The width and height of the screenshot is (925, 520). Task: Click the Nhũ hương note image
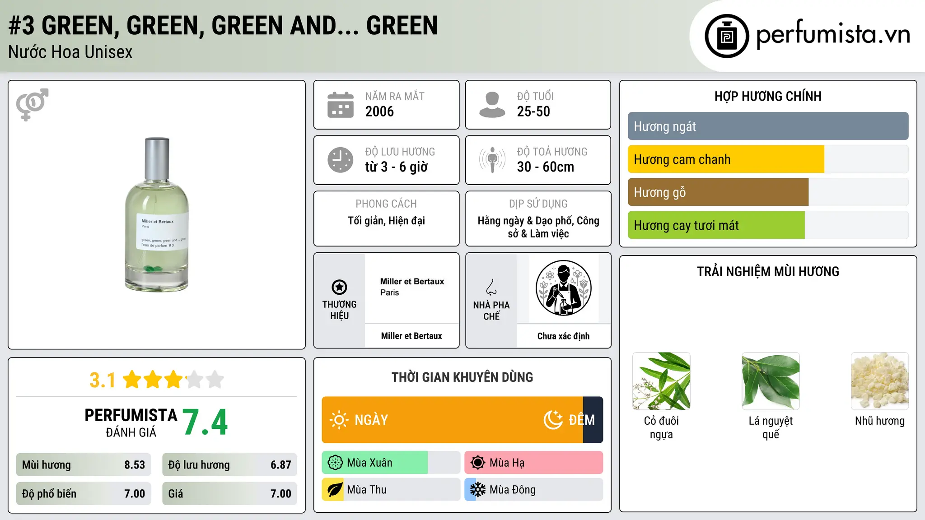[880, 381]
